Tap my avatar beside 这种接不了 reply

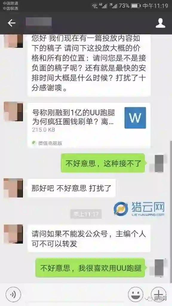tap(158, 163)
